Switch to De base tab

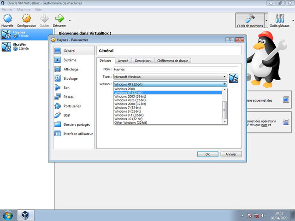(x=106, y=60)
